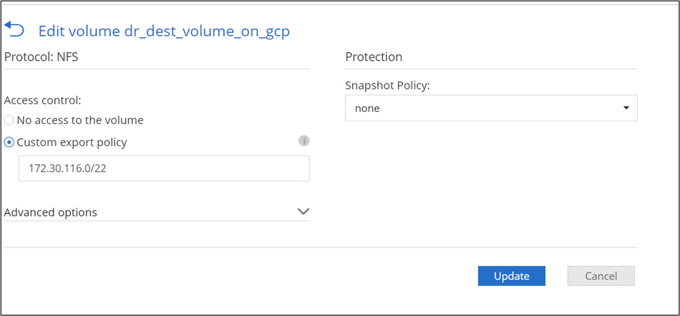Click the 'Edit volume dr_dest_volume_on_gcp' title
The width and height of the screenshot is (680, 316).
pos(164,31)
